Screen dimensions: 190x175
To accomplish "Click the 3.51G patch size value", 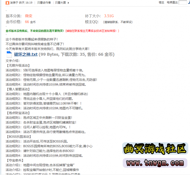I will tap(109, 16).
